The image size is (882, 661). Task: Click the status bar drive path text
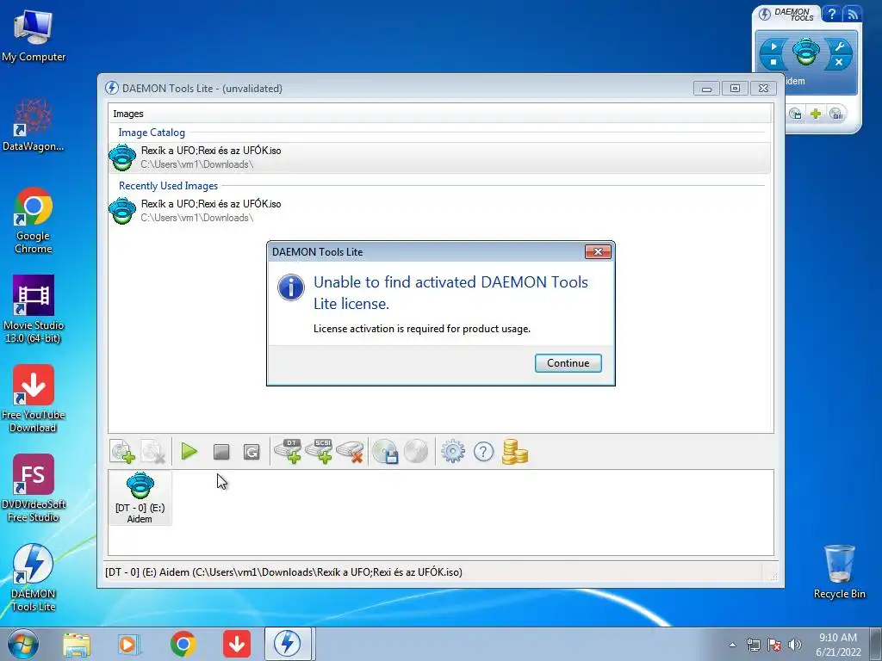(283, 572)
